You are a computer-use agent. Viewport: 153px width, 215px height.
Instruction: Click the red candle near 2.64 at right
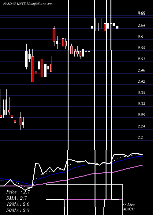[x=105, y=27]
